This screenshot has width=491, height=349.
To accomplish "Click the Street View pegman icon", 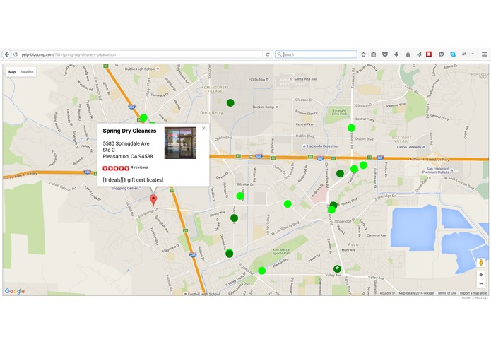I will pos(481,262).
